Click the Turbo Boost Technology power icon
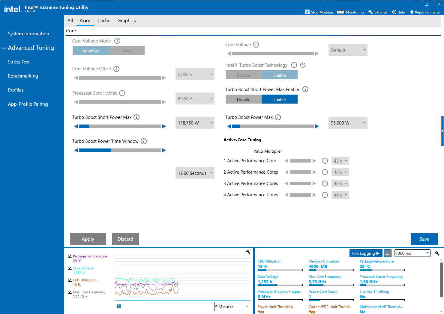Image resolution: width=444 pixels, height=314 pixels. (x=303, y=65)
